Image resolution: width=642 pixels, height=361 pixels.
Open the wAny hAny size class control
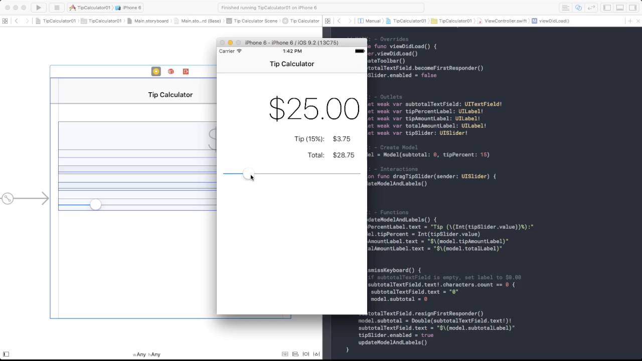click(146, 354)
